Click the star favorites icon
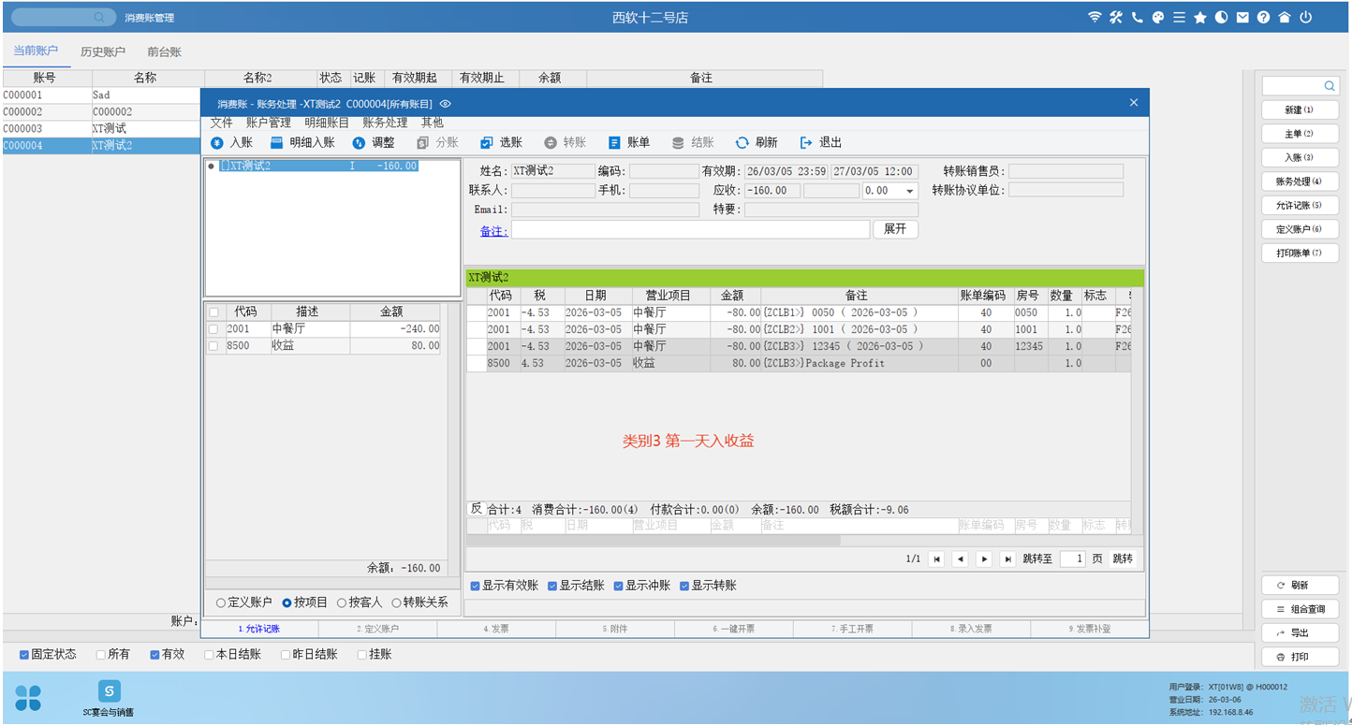 click(1200, 18)
